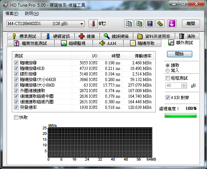207x169 pixels.
Task: Enable the 短程測試 checkbox
Action: 168,78
